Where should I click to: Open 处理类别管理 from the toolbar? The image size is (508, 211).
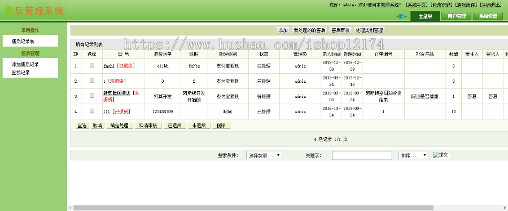[369, 30]
